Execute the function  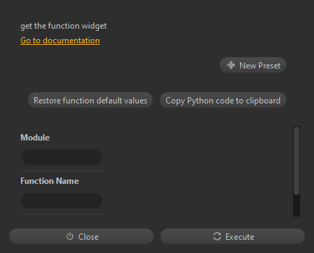coord(232,236)
